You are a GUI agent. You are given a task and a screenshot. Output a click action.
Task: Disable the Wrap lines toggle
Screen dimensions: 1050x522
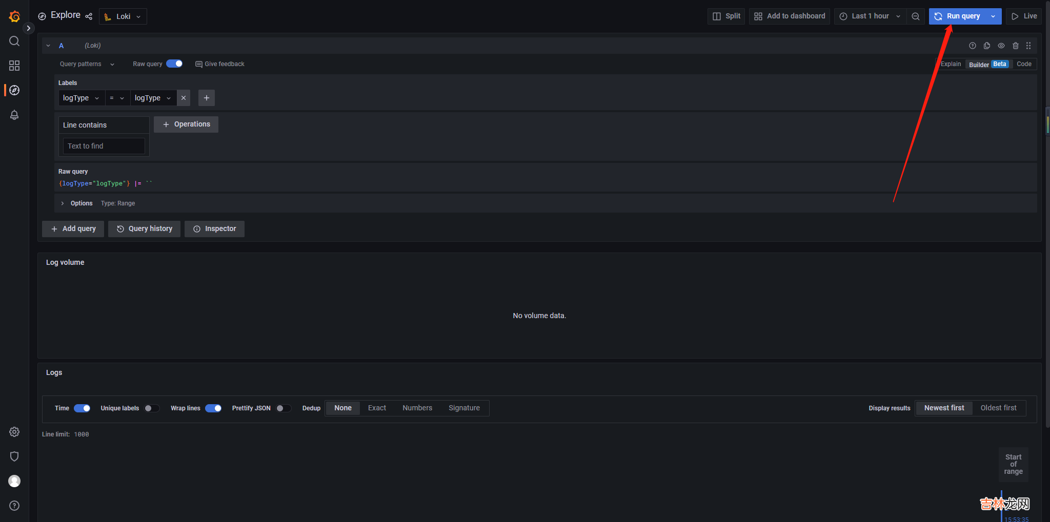pos(213,408)
